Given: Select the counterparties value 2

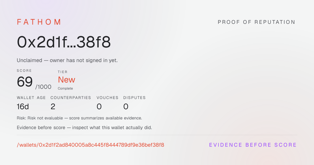Looking at the screenshot, I should (53, 107).
